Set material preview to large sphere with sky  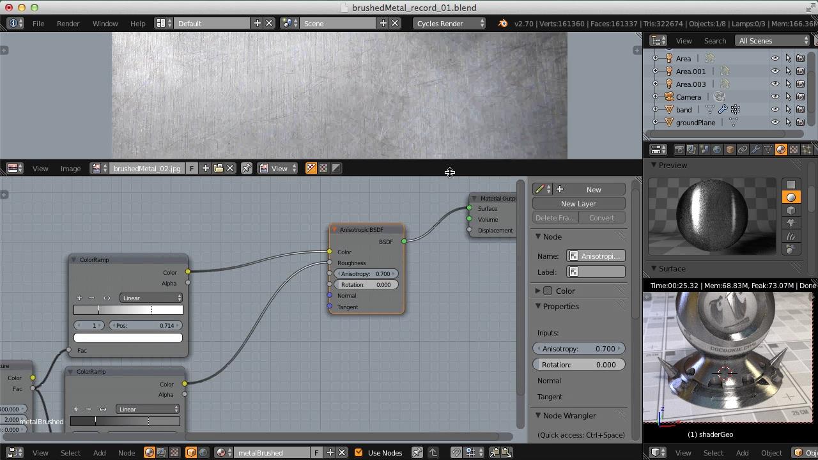791,249
